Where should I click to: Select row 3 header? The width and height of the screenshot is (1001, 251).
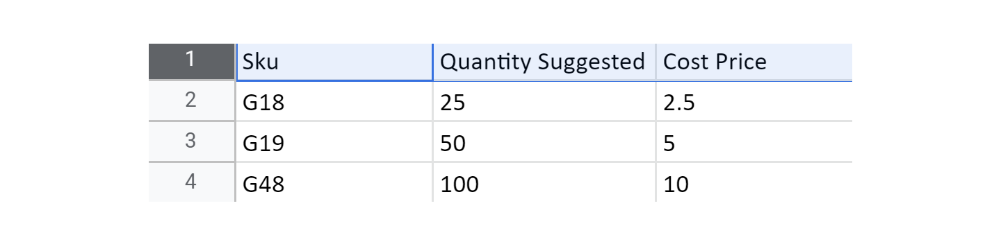[x=192, y=141]
